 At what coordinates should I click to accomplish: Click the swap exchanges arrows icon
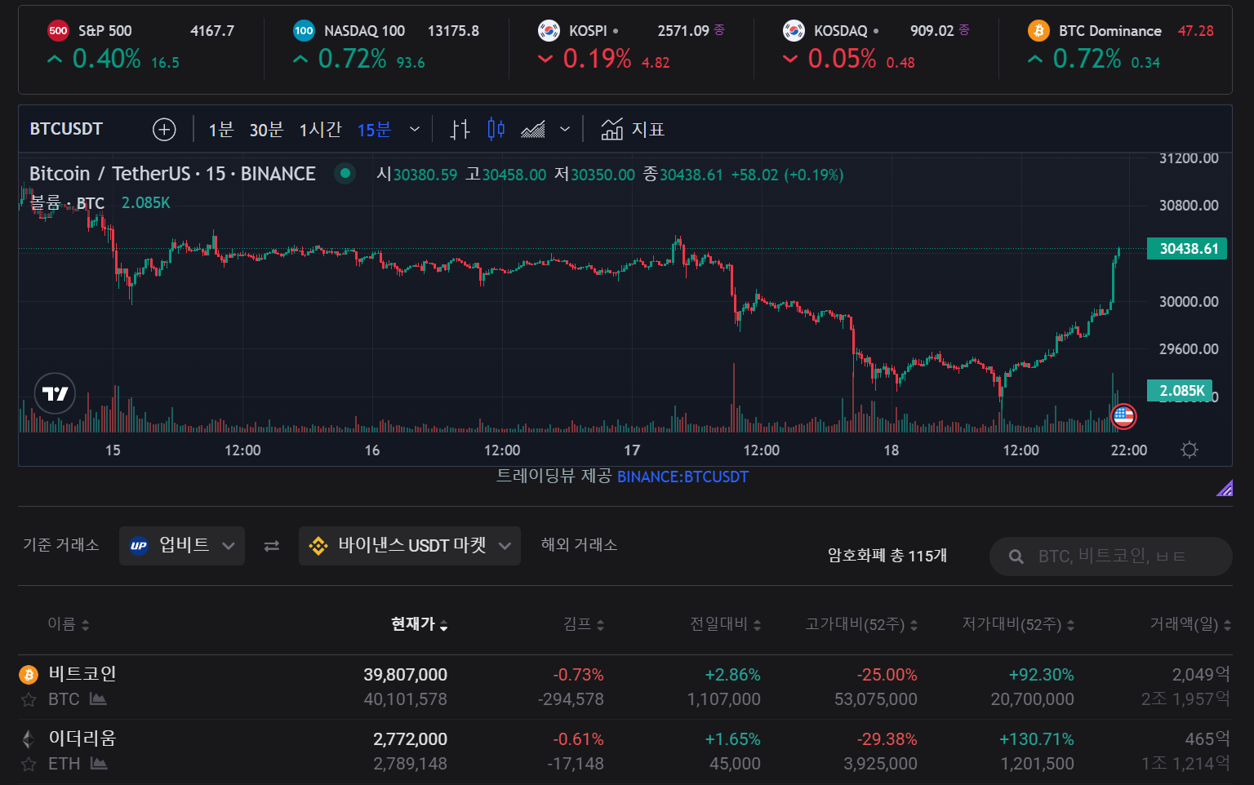[x=272, y=546]
